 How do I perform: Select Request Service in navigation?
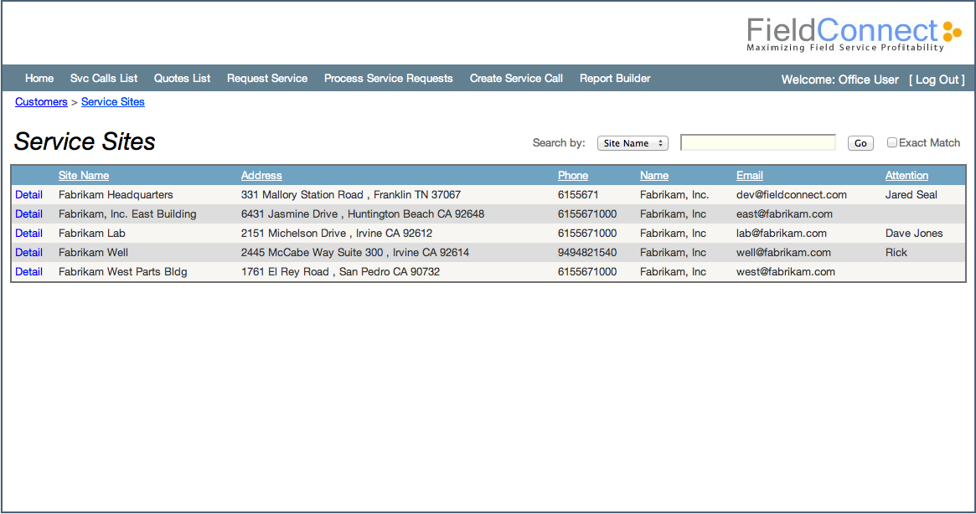pyautogui.click(x=267, y=79)
